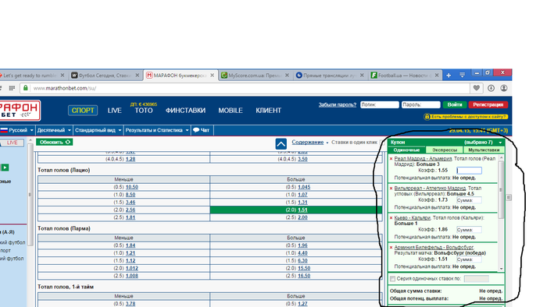Open the MOBILE section
This screenshot has width=547, height=307.
231,111
